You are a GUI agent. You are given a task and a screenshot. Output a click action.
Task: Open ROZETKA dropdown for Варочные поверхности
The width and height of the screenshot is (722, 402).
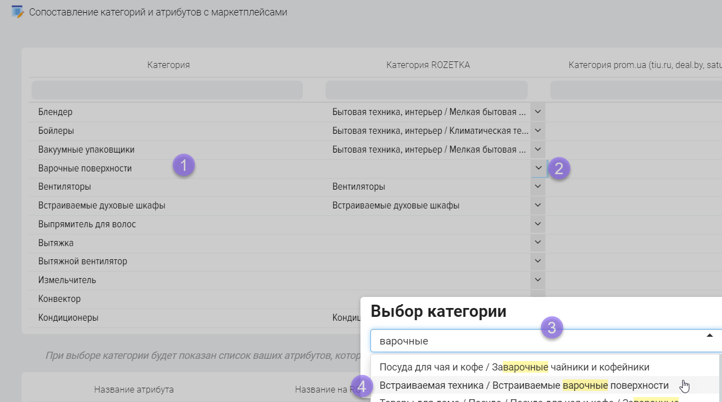[538, 168]
